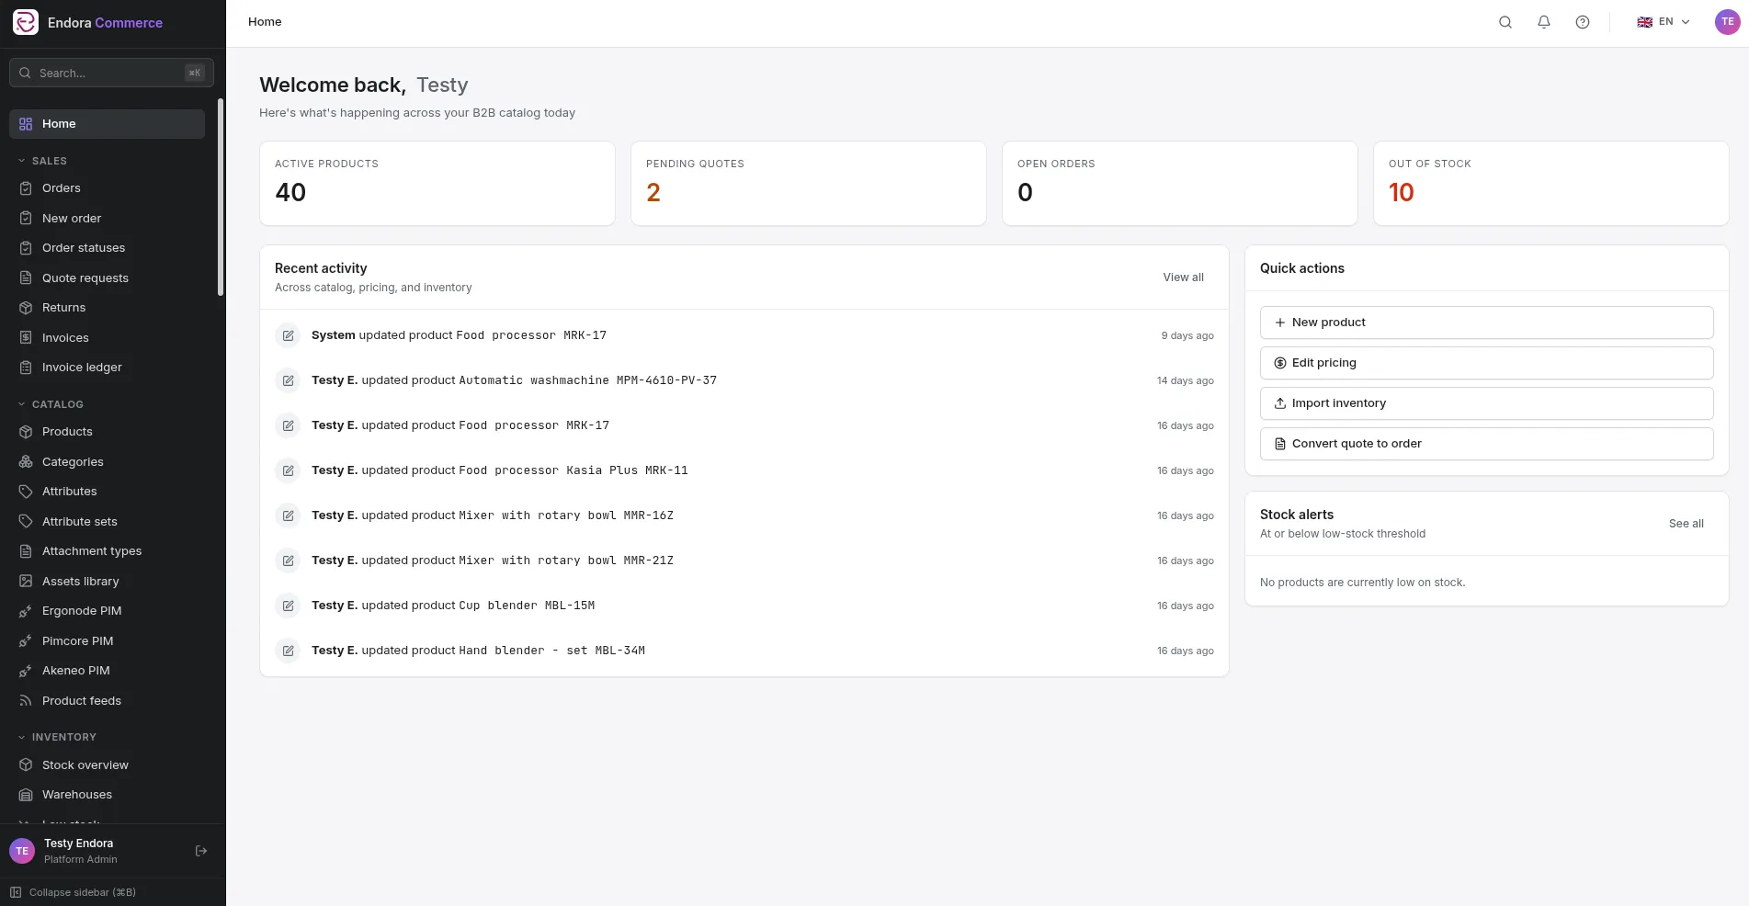Click the sidebar vertical scrollbar
The height and width of the screenshot is (906, 1749).
[x=221, y=198]
